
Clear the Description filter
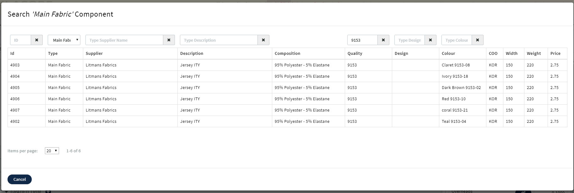263,40
